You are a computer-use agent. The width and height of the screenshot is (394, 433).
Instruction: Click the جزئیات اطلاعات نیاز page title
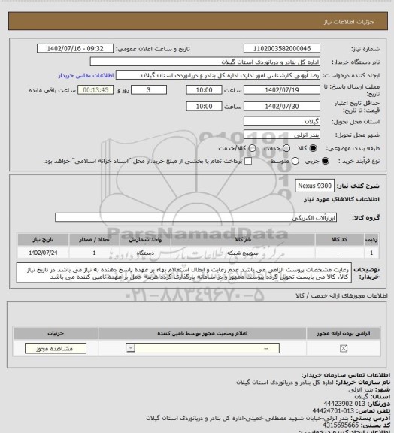click(349, 22)
